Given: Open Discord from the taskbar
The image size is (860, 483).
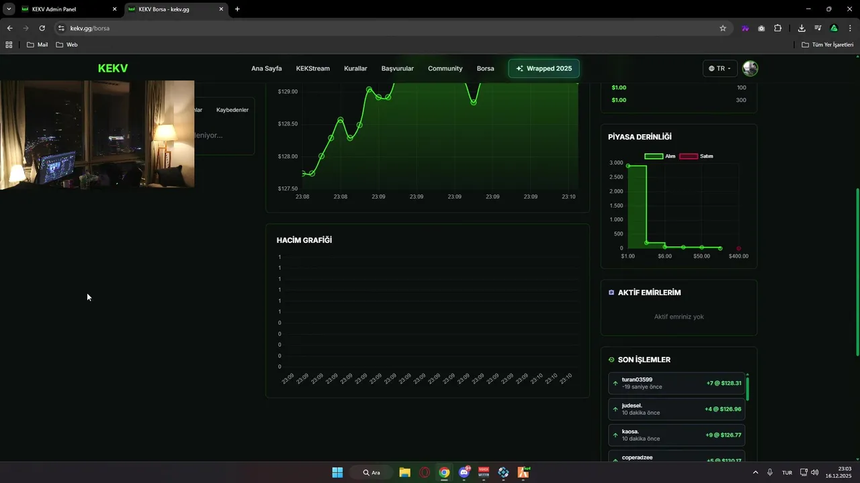Looking at the screenshot, I should click(x=464, y=472).
